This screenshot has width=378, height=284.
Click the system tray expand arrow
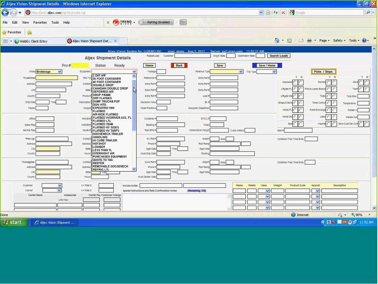tap(323, 222)
